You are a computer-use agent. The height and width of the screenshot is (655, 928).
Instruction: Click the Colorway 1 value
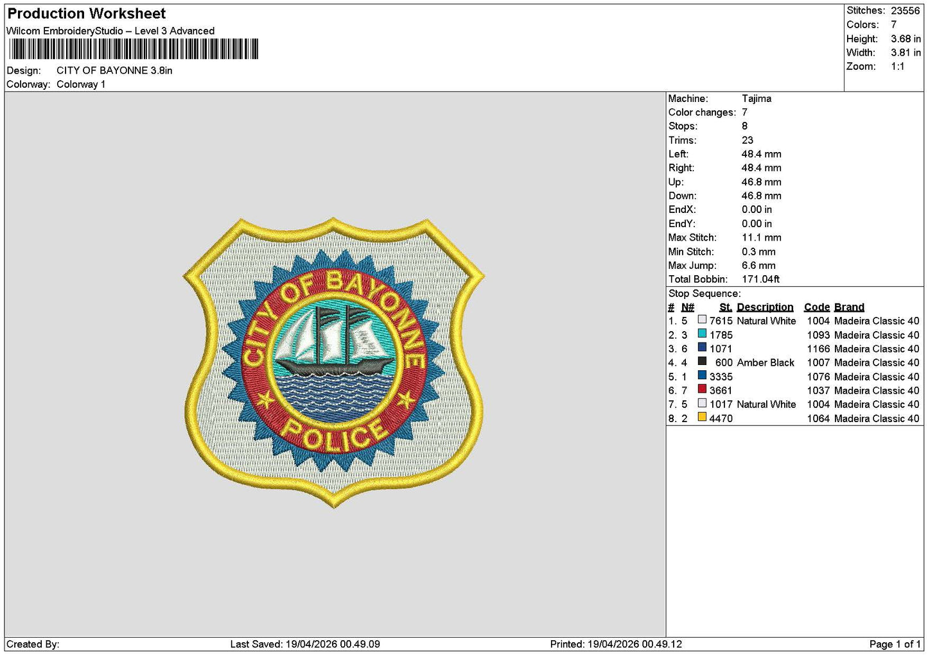point(81,84)
